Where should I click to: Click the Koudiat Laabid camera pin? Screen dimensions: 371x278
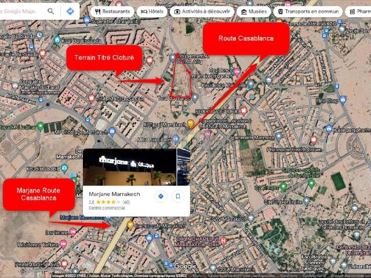pyautogui.click(x=64, y=168)
